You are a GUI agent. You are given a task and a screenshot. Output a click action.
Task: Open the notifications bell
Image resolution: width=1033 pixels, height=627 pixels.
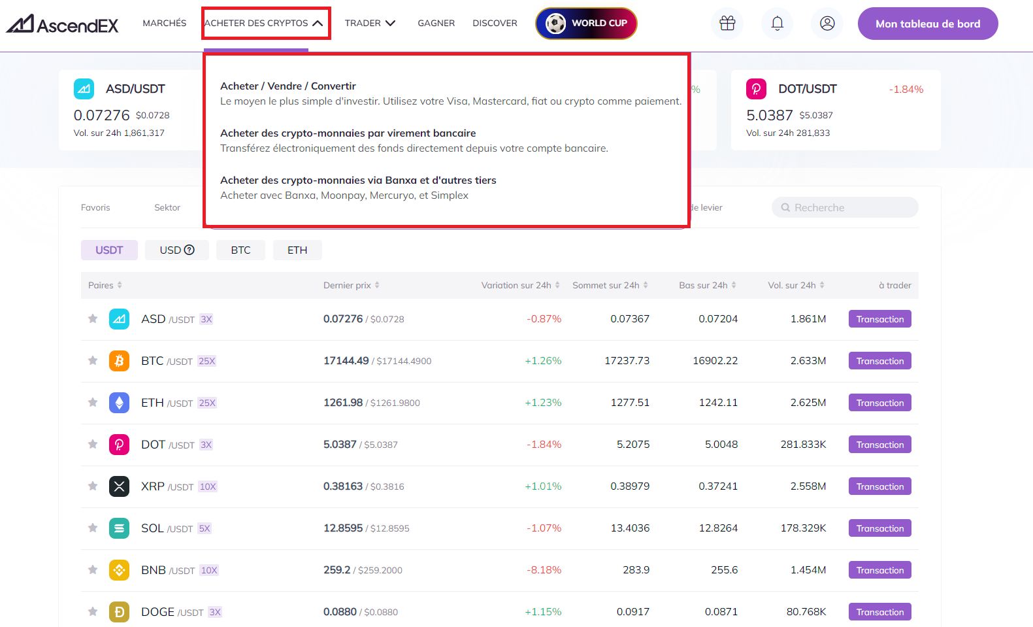tap(777, 24)
